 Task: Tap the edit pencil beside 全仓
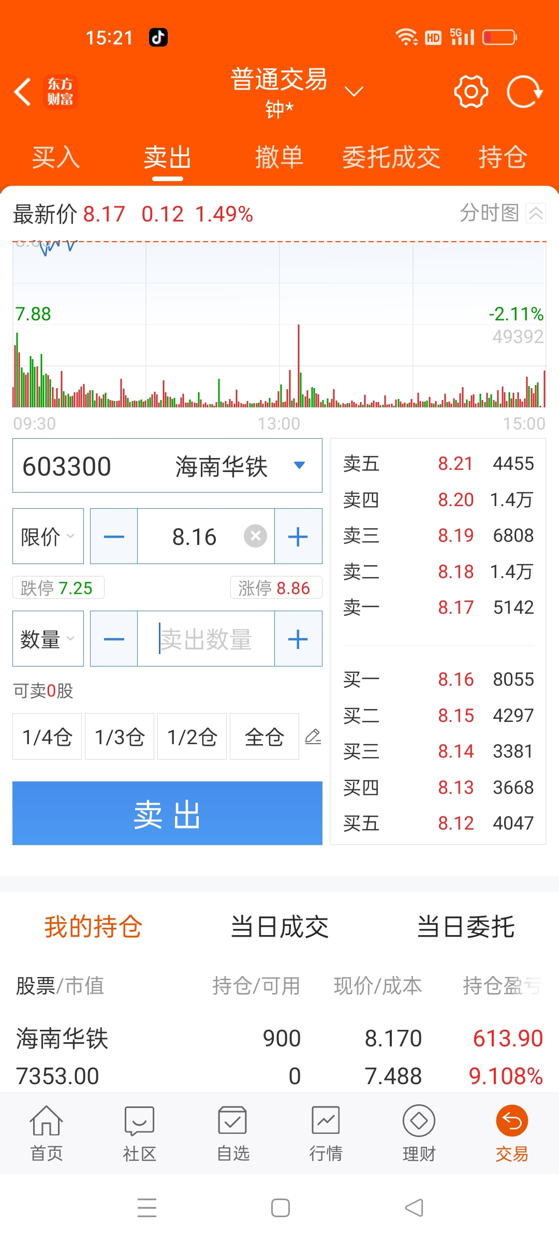point(313,736)
